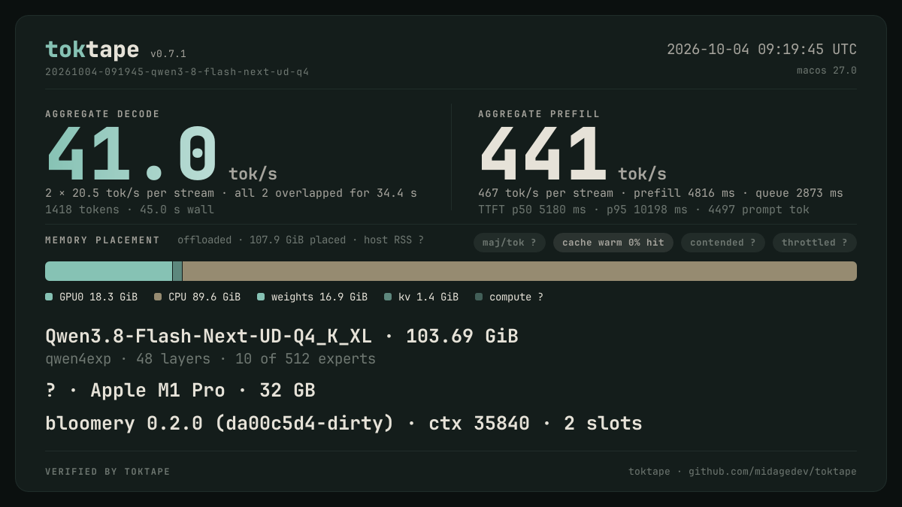Click the AGGREGATE PREFILL heading
The height and width of the screenshot is (507, 902).
(x=539, y=114)
